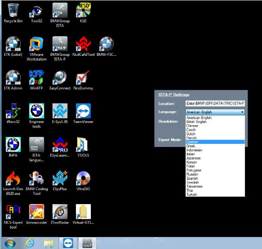262x249 pixels.
Task: Launch the ESysLauncher PRO icon
Action: click(x=60, y=147)
